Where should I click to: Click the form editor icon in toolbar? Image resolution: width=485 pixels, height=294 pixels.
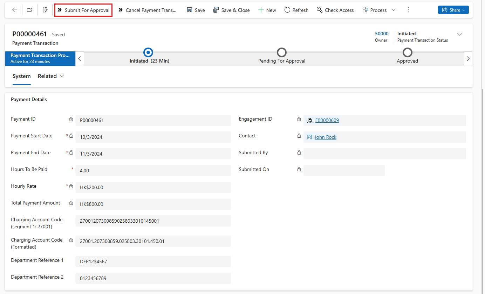45,10
